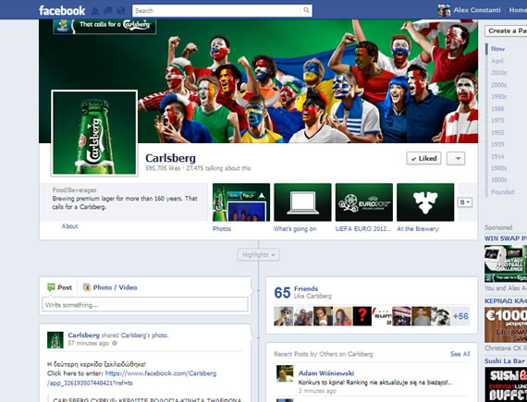This screenshot has height=402, width=527.
Task: Click the 3 minutes ago timestamp
Action: click(317, 391)
